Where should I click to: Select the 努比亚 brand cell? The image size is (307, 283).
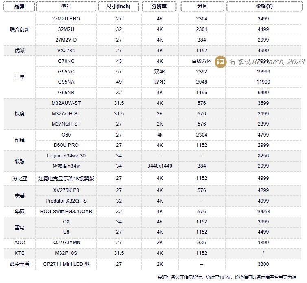(x=20, y=179)
